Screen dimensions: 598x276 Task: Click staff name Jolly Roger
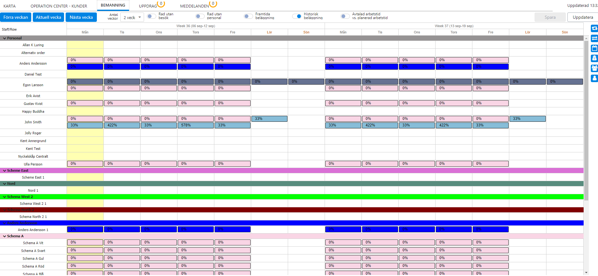33,133
